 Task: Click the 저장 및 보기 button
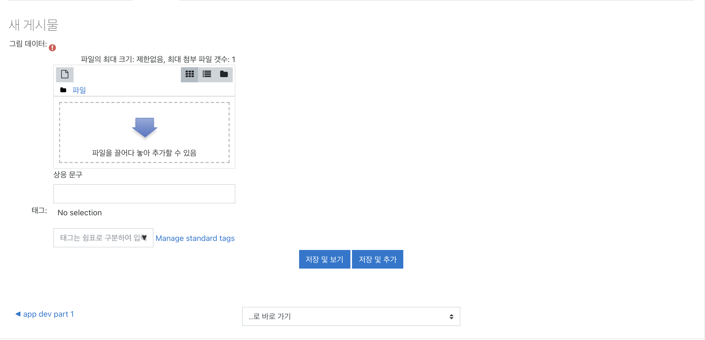point(324,259)
